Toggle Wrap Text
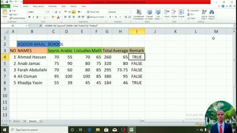 pos(93,12)
